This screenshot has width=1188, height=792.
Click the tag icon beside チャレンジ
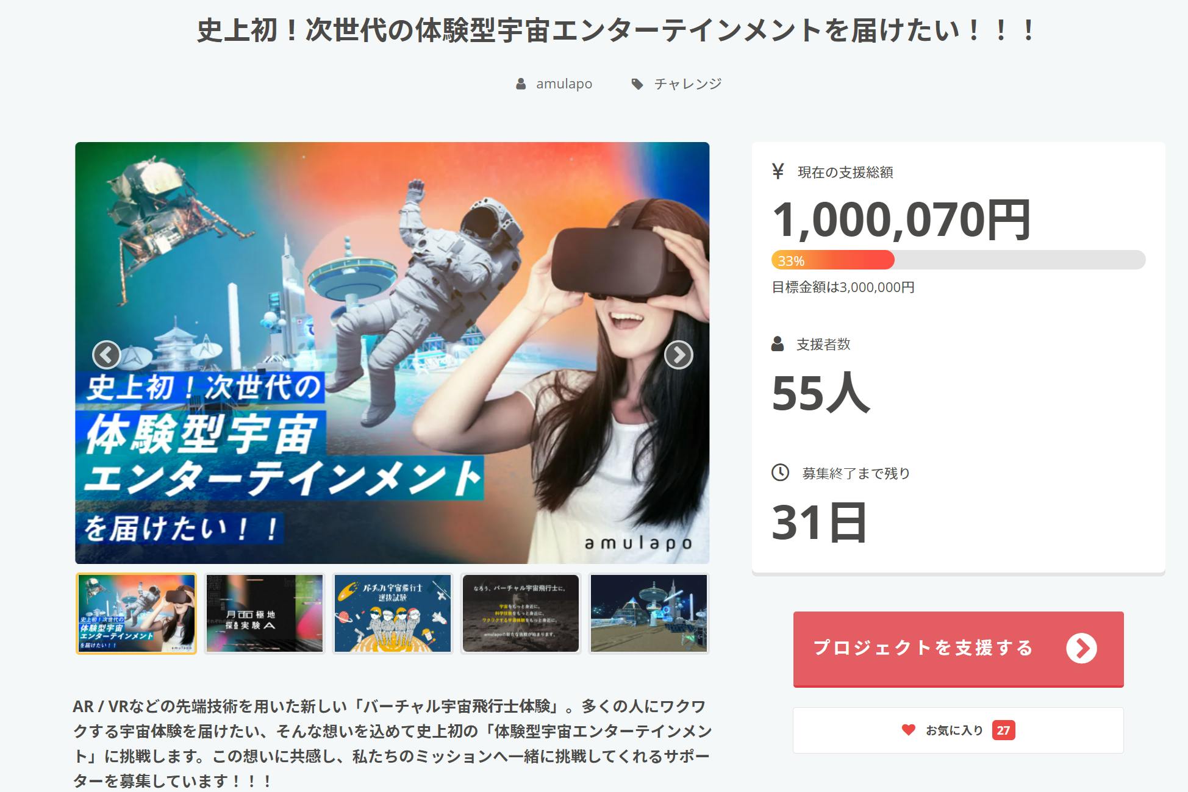(637, 84)
